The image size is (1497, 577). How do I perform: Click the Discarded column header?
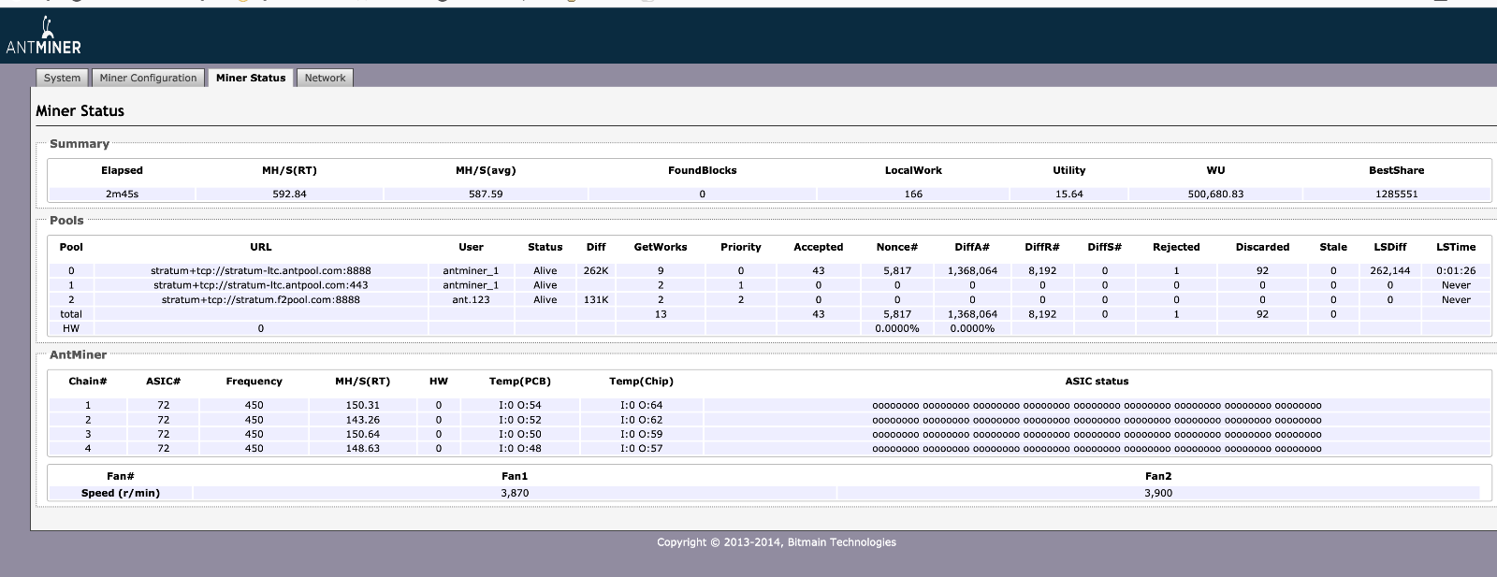coord(1262,247)
